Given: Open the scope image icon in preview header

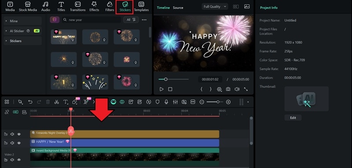Looking at the screenshot, I should click(x=247, y=7).
